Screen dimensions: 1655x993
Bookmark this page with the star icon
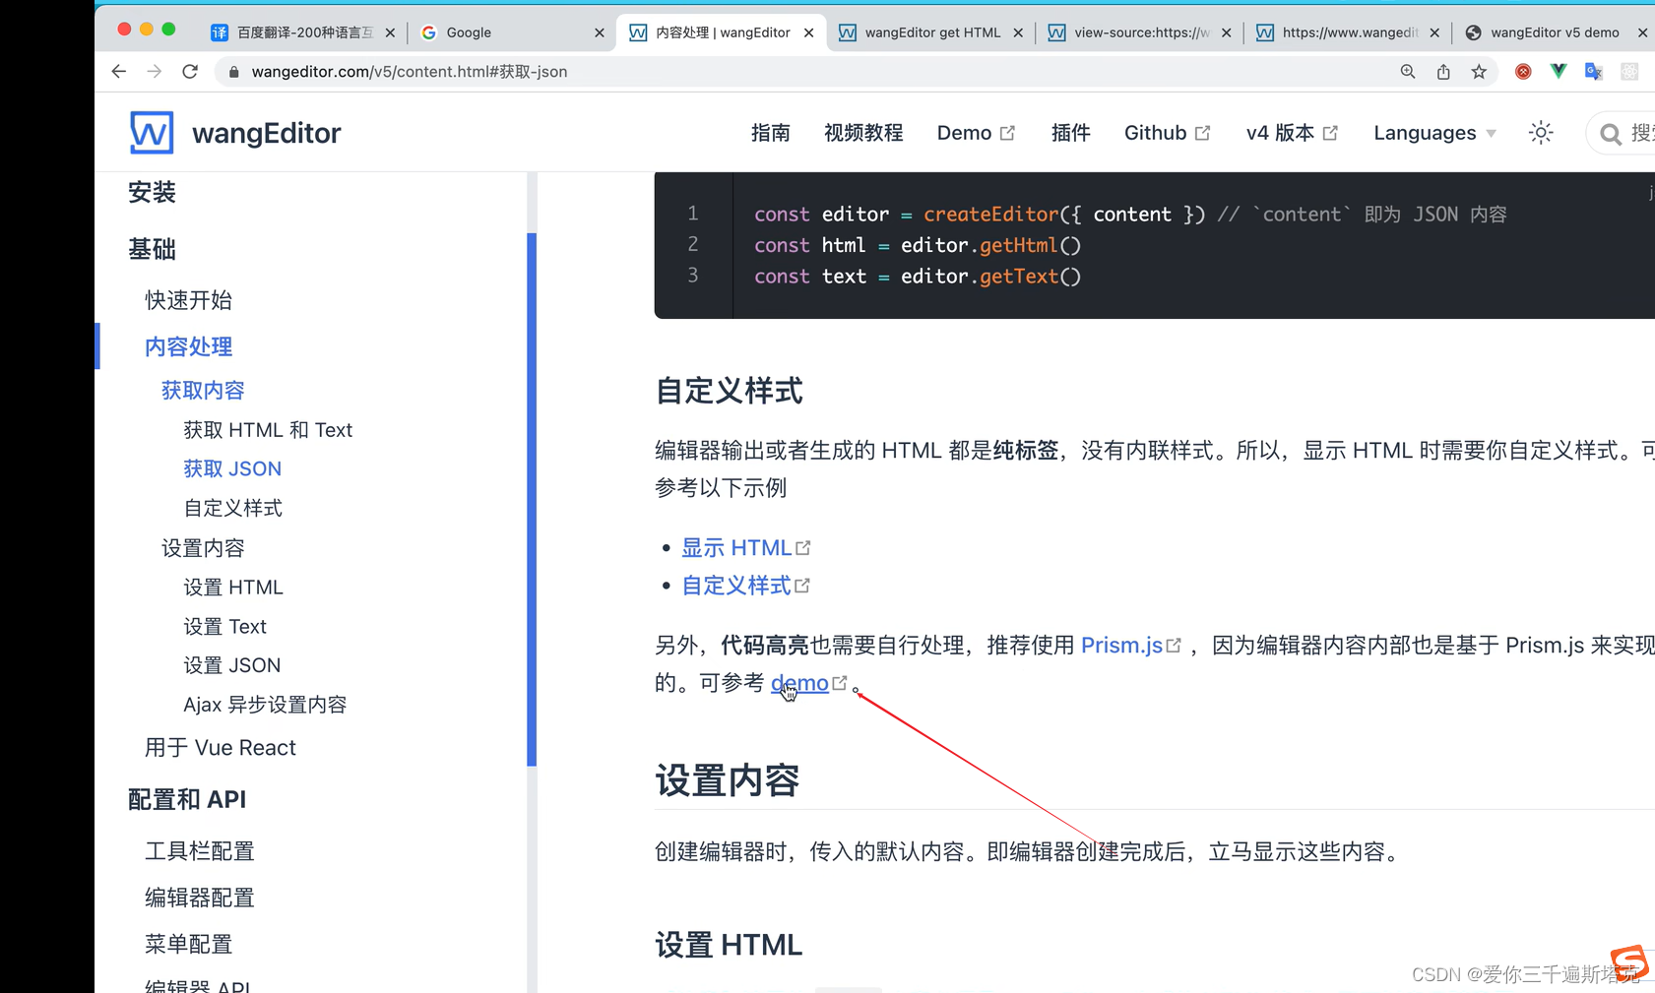[1479, 71]
